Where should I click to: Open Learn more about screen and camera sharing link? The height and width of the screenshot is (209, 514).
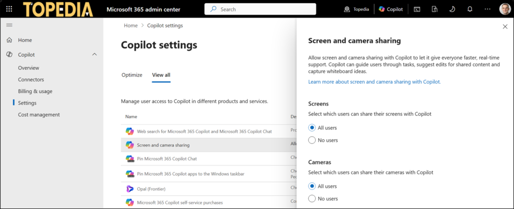point(374,82)
